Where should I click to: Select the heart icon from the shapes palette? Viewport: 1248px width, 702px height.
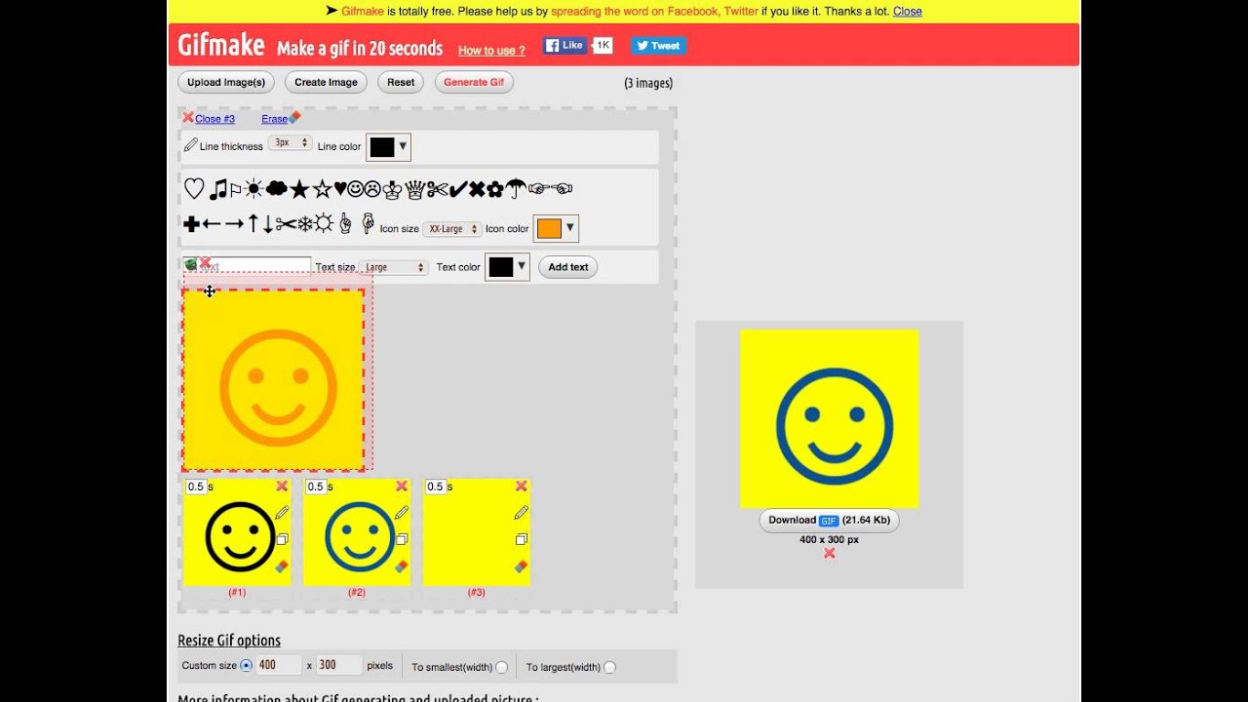(x=193, y=188)
